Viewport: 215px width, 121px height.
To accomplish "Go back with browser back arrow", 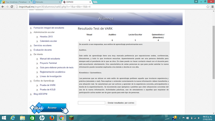I will click(x=3, y=7).
